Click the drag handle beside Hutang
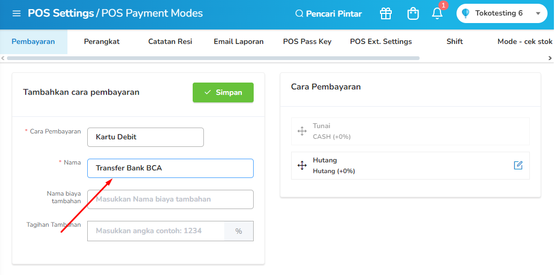The image size is (555, 275). coord(302,165)
